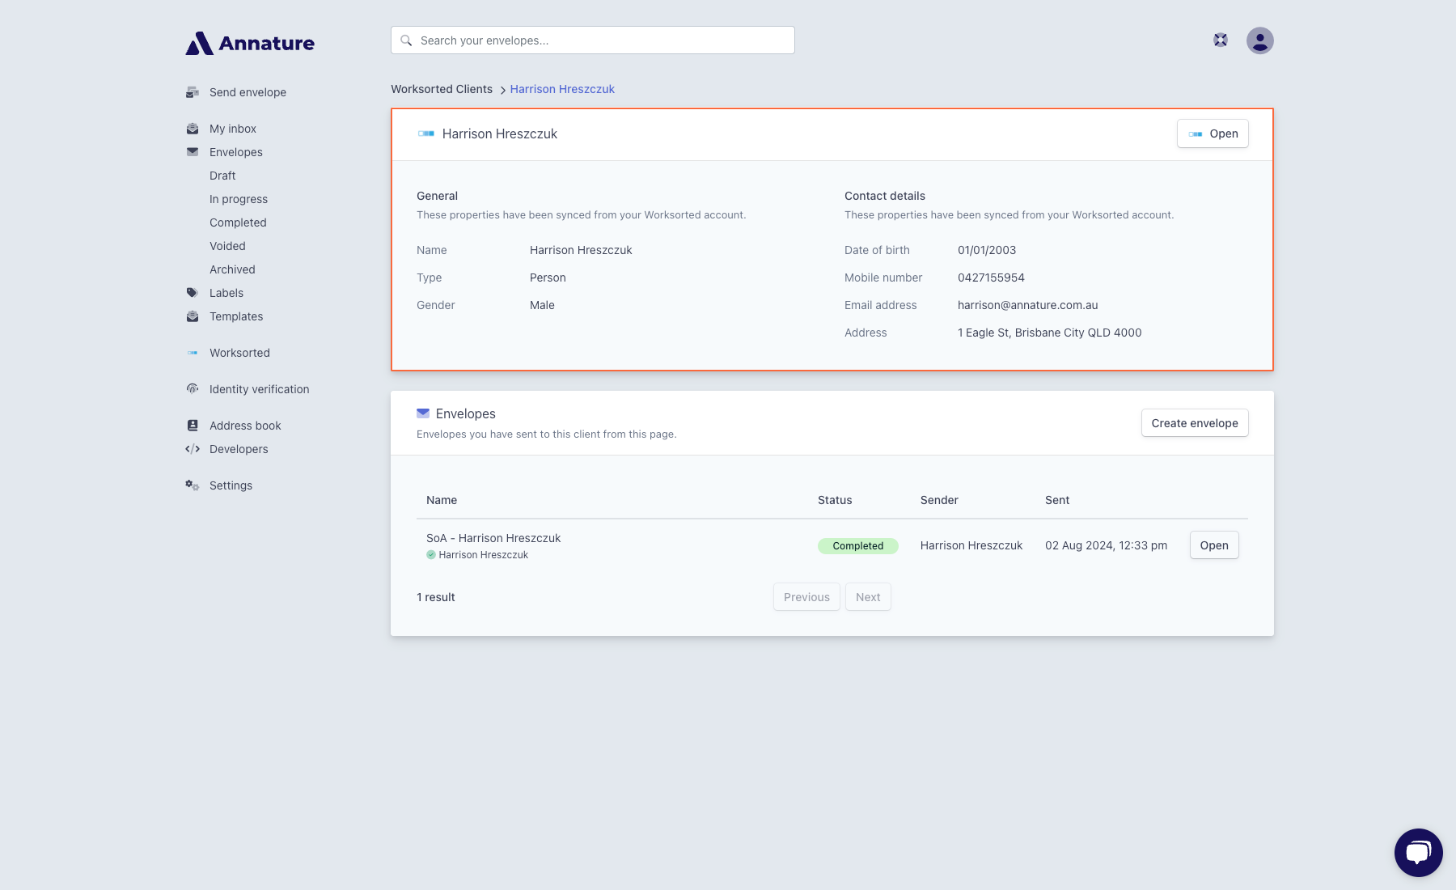
Task: Open the SoA envelope row button
Action: click(1214, 545)
